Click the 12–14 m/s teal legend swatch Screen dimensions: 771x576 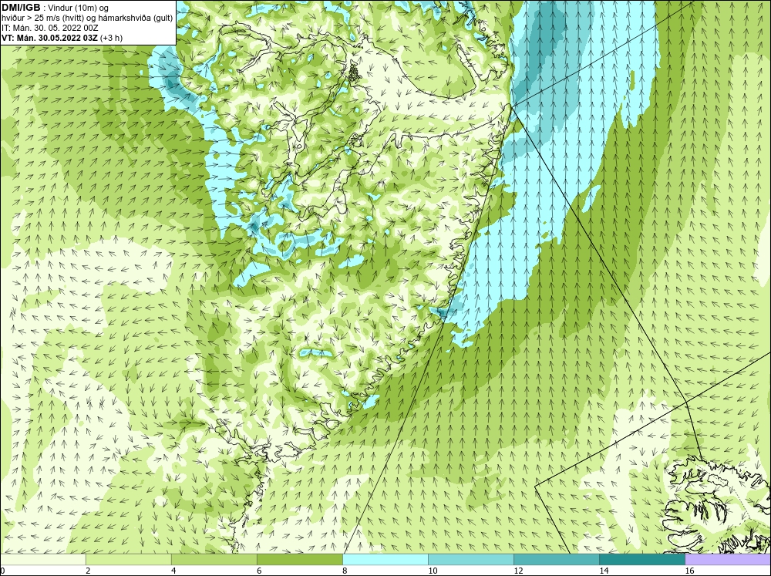pos(557,559)
